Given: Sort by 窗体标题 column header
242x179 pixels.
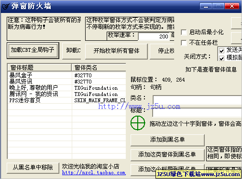Looking at the screenshot, I should 39,68.
